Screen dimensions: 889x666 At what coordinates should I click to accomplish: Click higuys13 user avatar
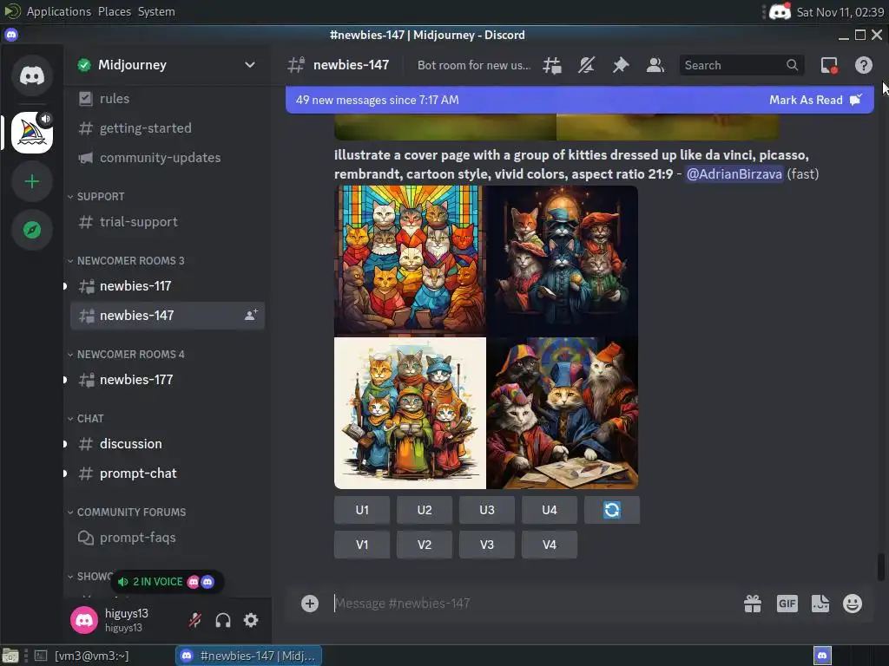point(84,620)
